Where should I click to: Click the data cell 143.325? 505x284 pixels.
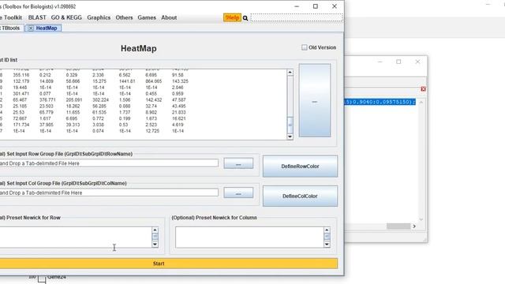pos(180,81)
